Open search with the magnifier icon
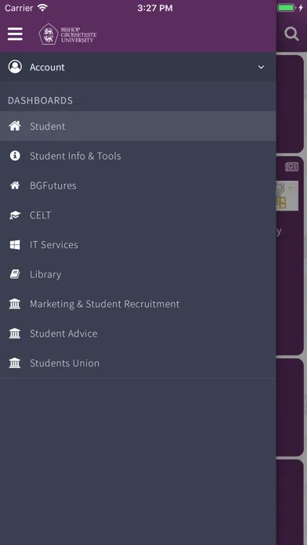Screen dimensions: 307x545 [x=291, y=34]
